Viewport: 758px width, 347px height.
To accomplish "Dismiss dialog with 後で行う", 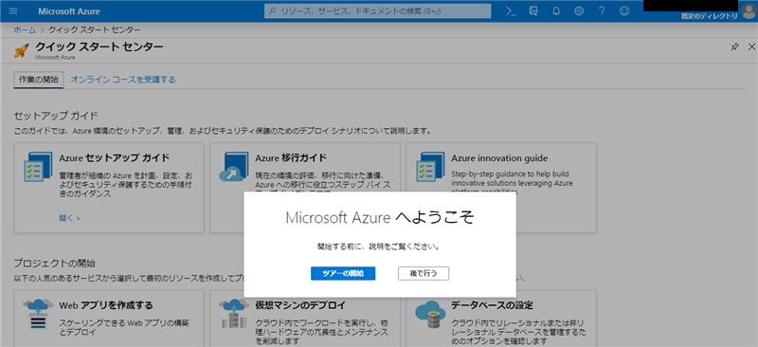I will 424,273.
